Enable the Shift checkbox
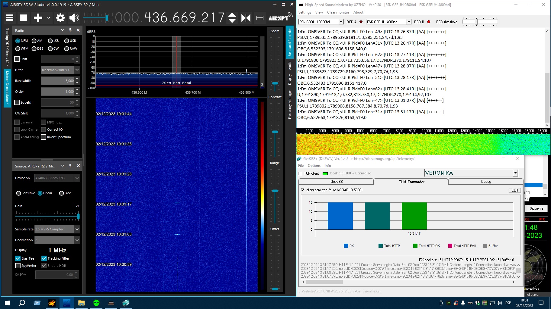This screenshot has height=309, width=551. coord(17,59)
